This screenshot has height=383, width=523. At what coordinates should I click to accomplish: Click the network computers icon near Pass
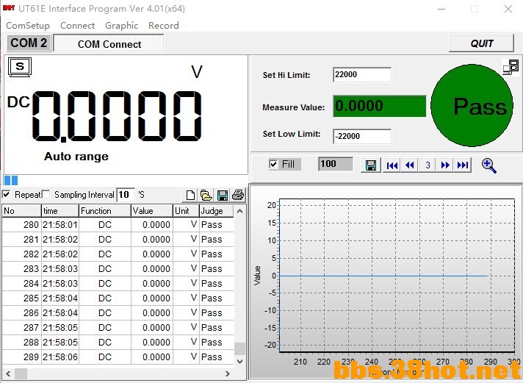coord(511,67)
